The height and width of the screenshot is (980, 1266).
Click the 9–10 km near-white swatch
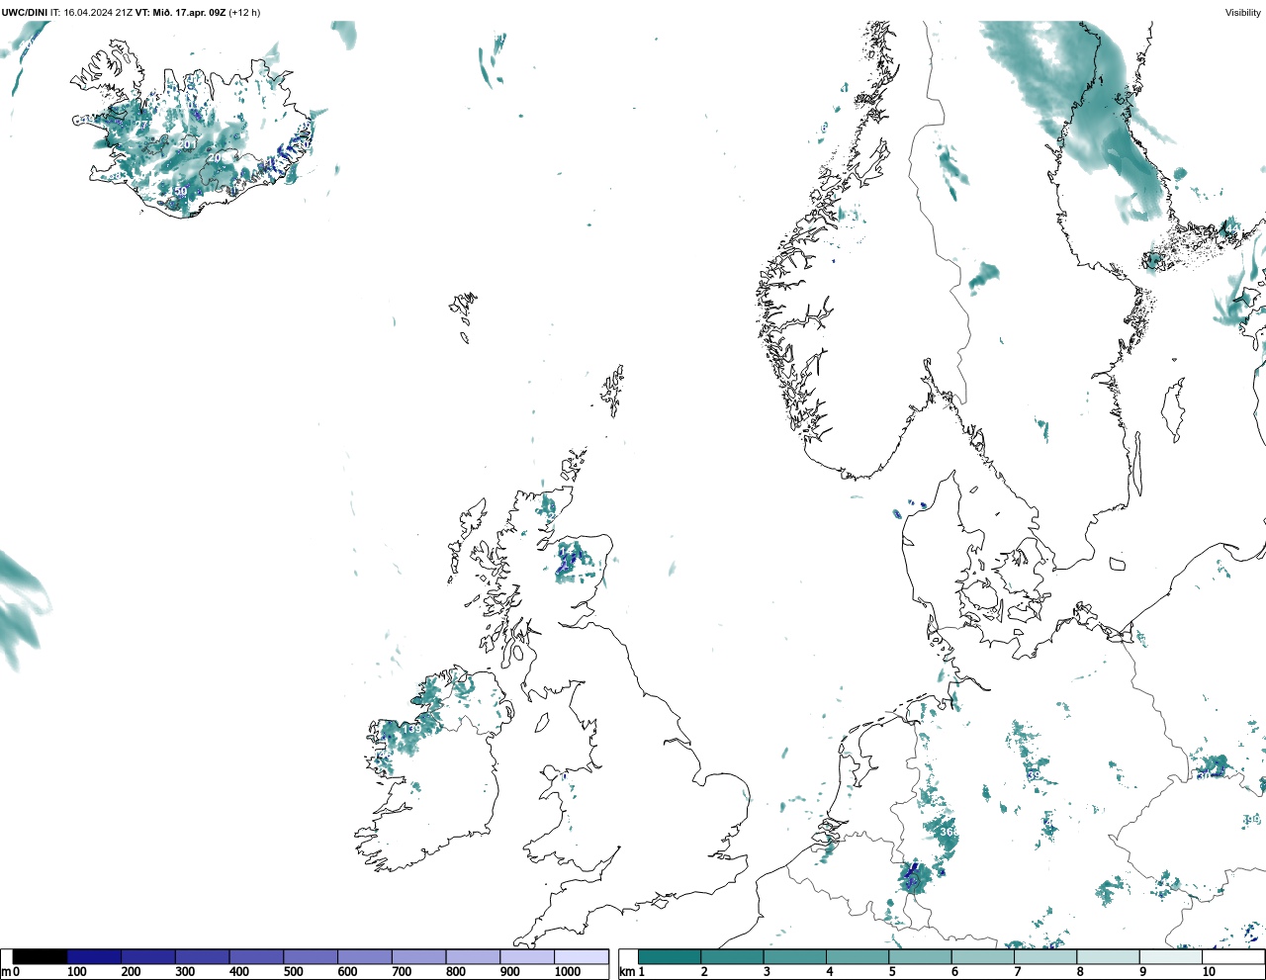coord(1170,957)
